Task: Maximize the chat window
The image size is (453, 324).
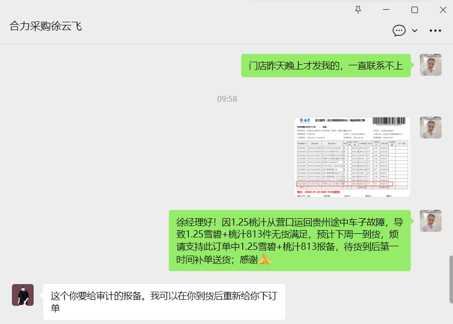Action: [x=414, y=10]
